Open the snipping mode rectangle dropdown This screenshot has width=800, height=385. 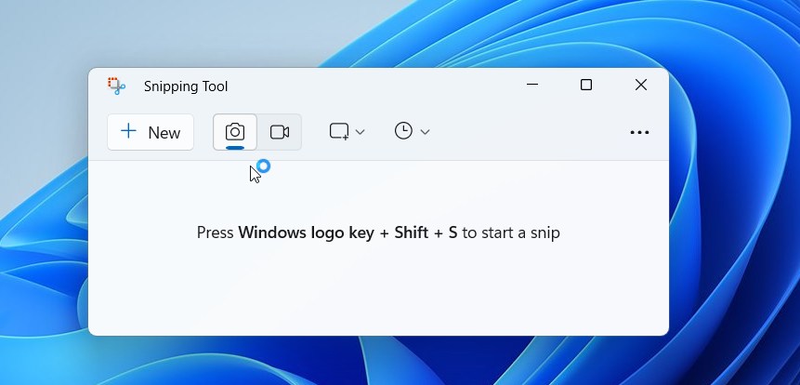click(x=347, y=132)
